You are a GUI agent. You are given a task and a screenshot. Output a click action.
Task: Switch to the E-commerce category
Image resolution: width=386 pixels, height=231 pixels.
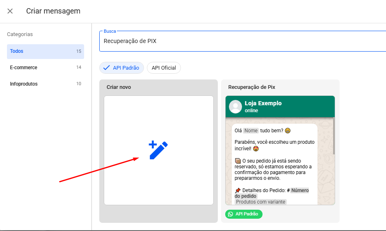tap(45, 68)
